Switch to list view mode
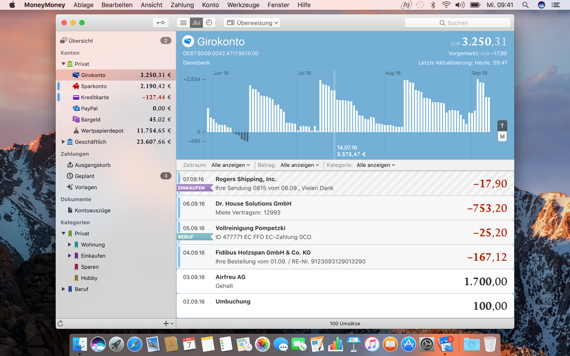The height and width of the screenshot is (356, 570). click(183, 23)
